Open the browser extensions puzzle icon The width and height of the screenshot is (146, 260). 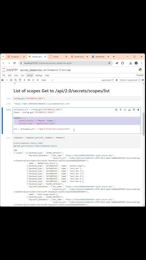(123, 63)
